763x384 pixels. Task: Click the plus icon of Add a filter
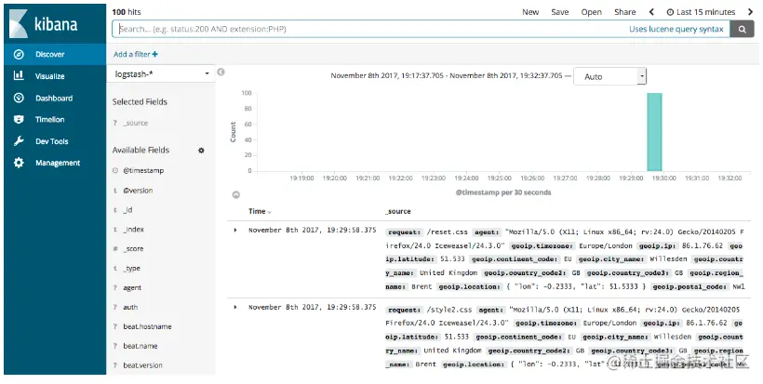click(154, 55)
